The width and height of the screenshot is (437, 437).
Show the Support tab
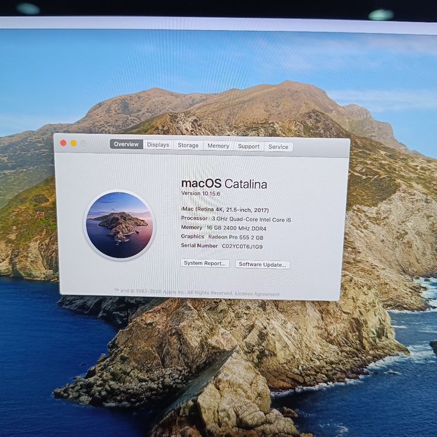tap(249, 146)
